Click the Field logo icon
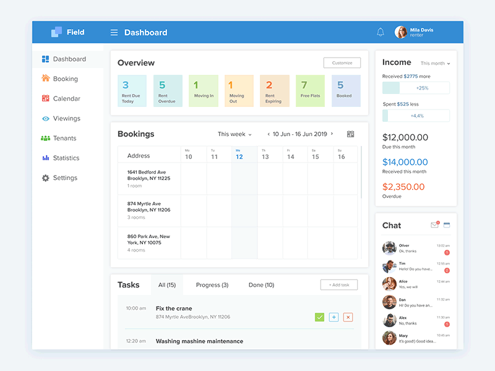The height and width of the screenshot is (371, 495). tap(56, 32)
